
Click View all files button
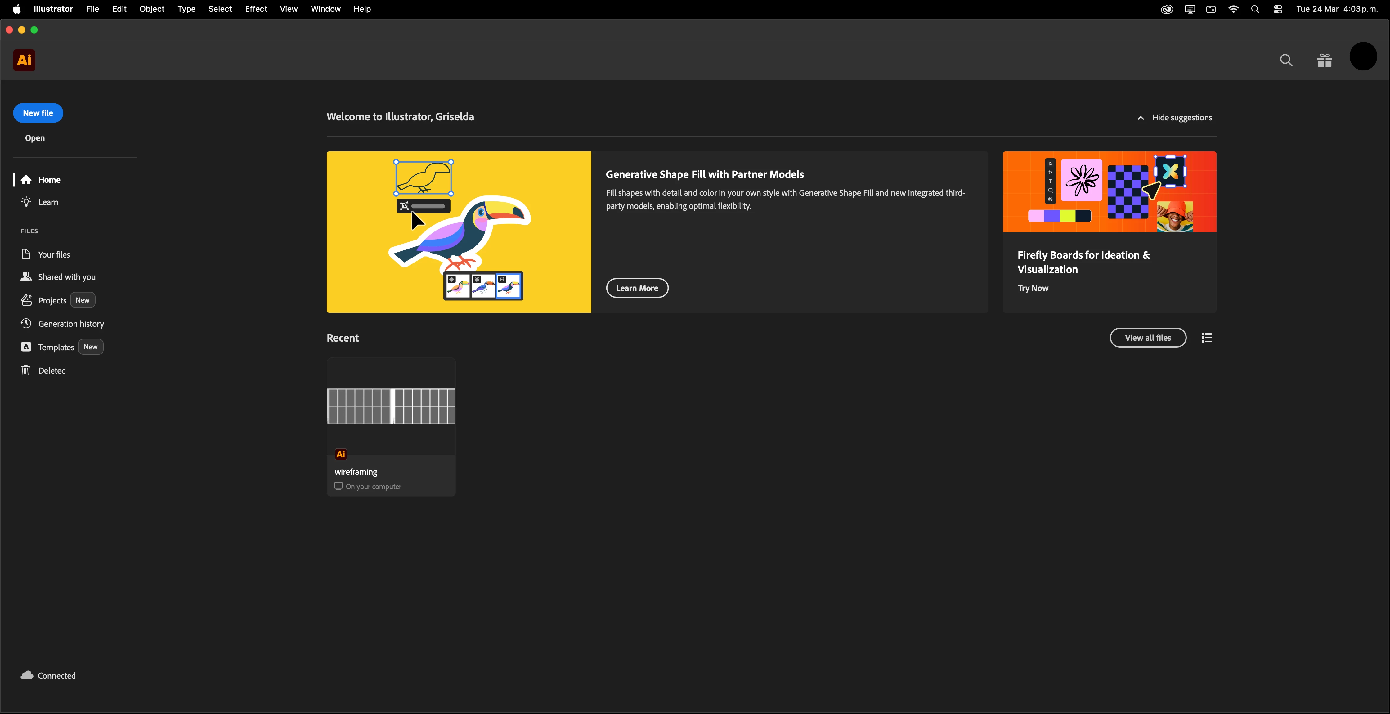(1148, 338)
